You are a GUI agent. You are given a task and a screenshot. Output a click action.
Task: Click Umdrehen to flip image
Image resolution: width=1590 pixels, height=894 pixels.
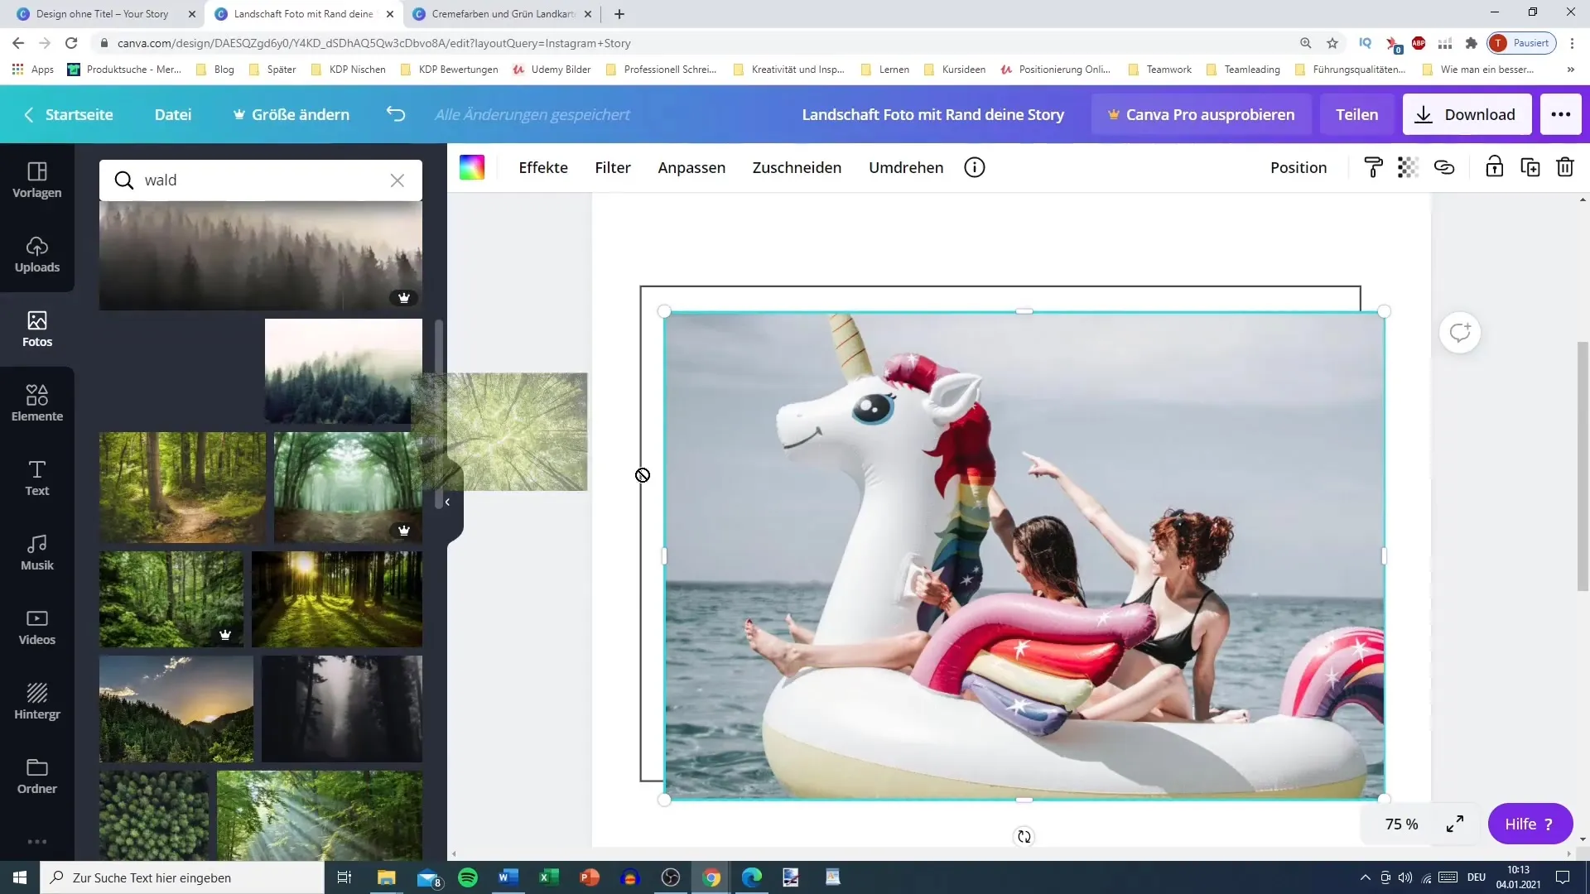906,167
